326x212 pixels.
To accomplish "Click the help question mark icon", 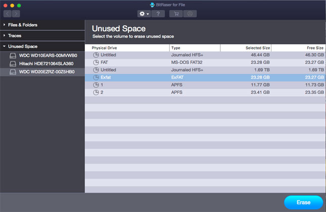I will coord(158,14).
